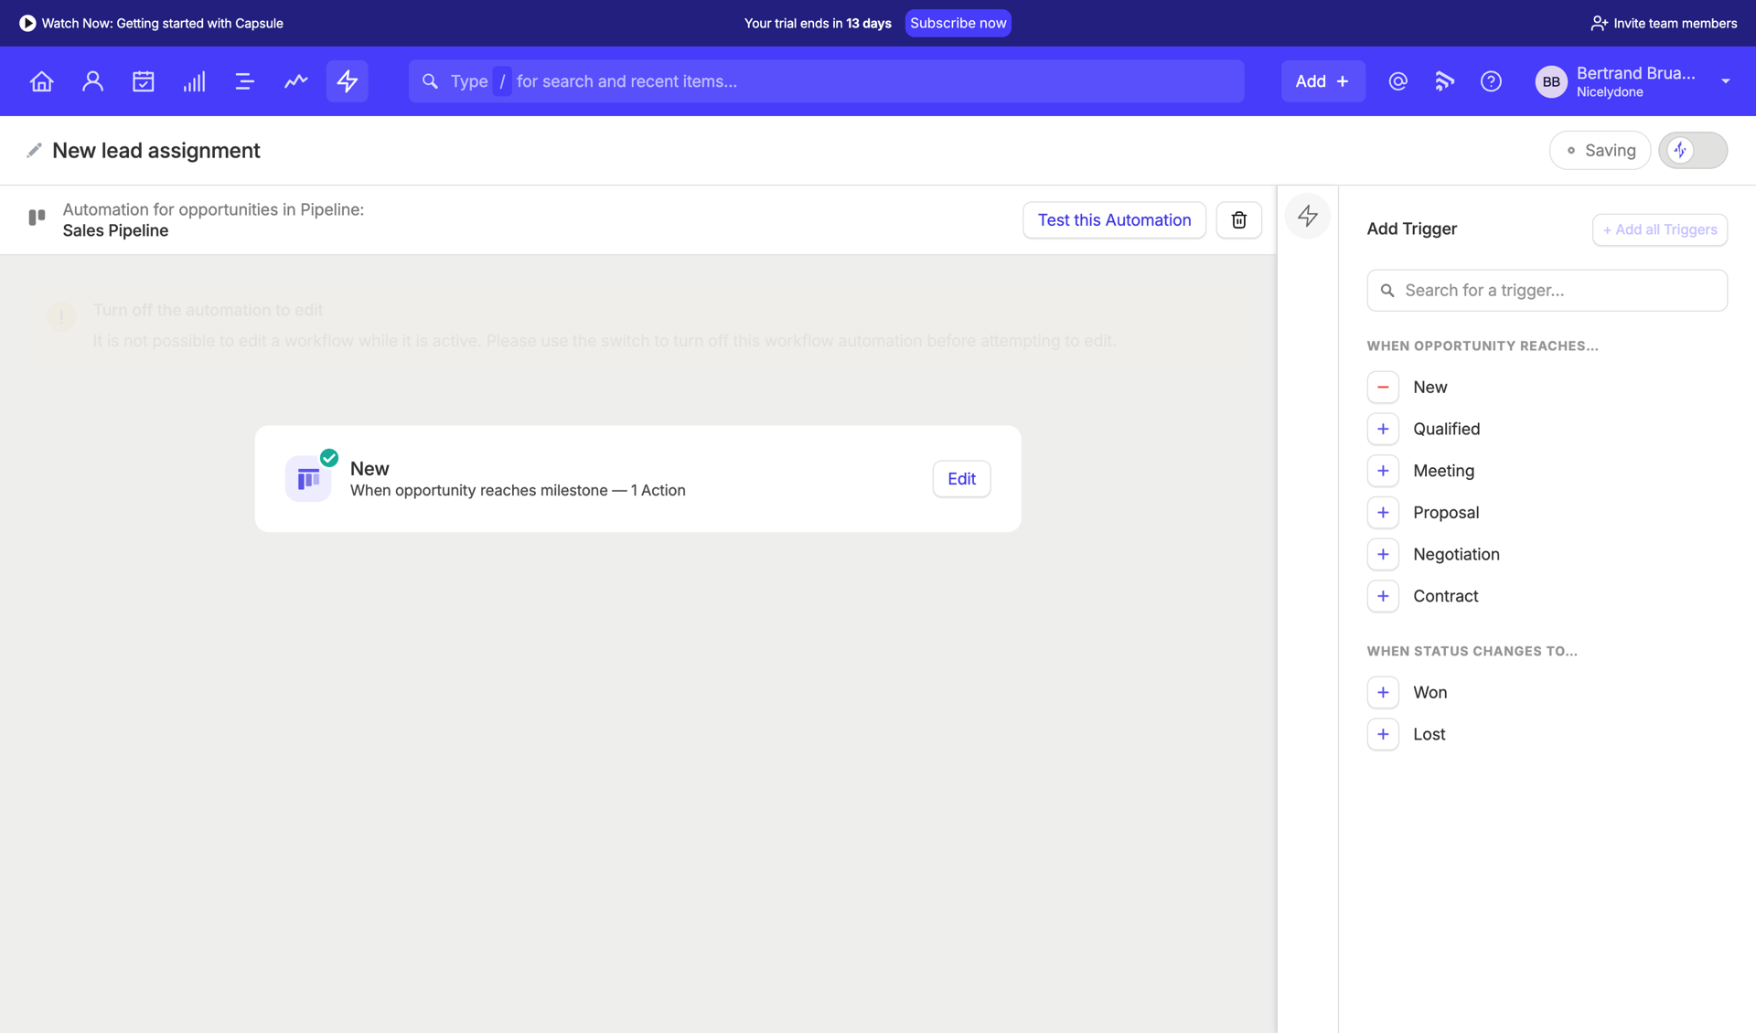Collapse the trigger panel via the lightning icon
The image size is (1756, 1033).
[x=1307, y=216]
